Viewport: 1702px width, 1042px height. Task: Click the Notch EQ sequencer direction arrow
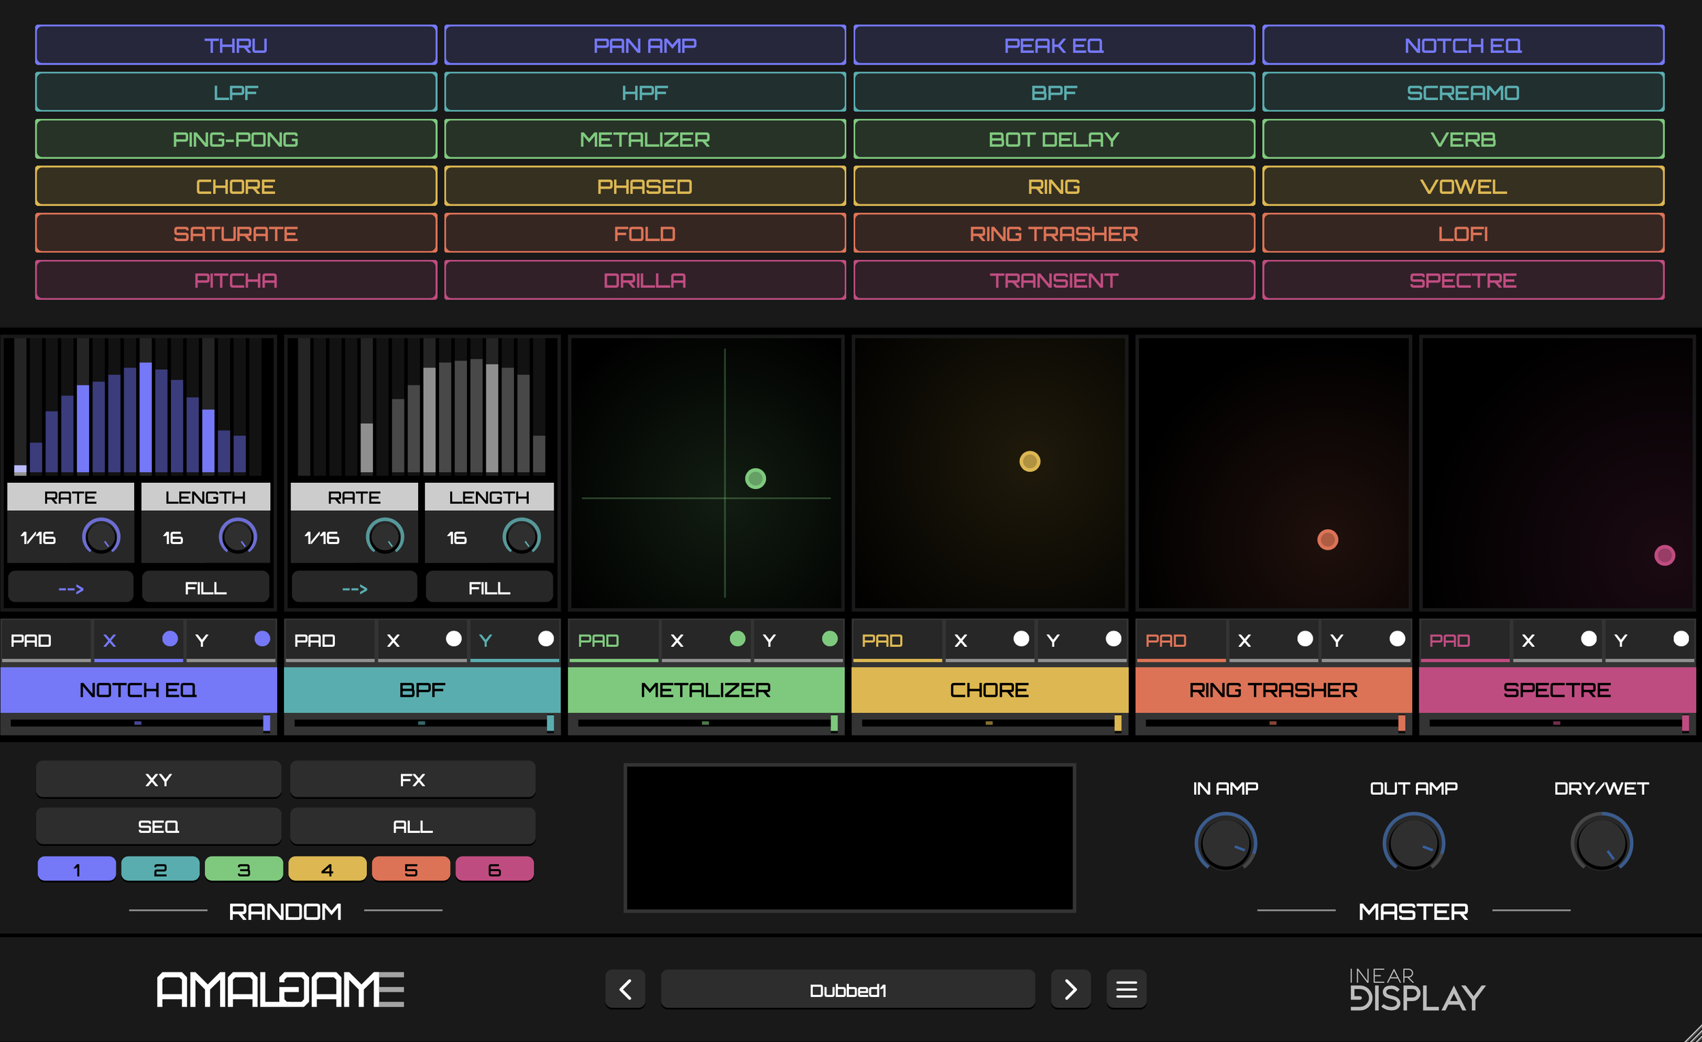click(70, 588)
